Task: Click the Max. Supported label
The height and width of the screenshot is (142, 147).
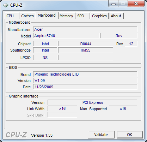Action: (93, 109)
